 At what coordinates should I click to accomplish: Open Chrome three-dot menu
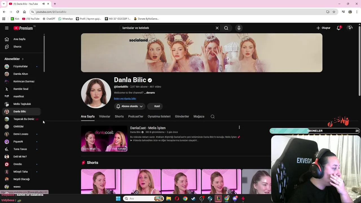pyautogui.click(x=356, y=12)
